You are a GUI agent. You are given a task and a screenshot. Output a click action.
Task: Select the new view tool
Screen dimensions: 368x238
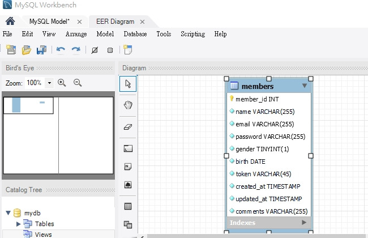click(x=128, y=224)
